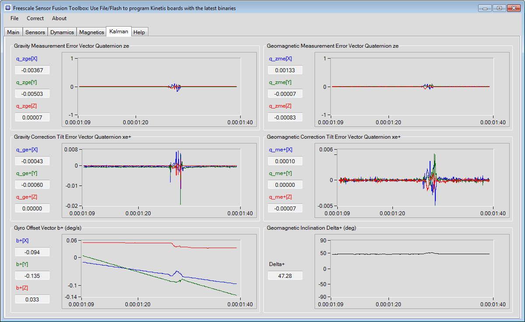Click the q_zge[X] value field
This screenshot has height=322, width=525.
click(x=32, y=70)
